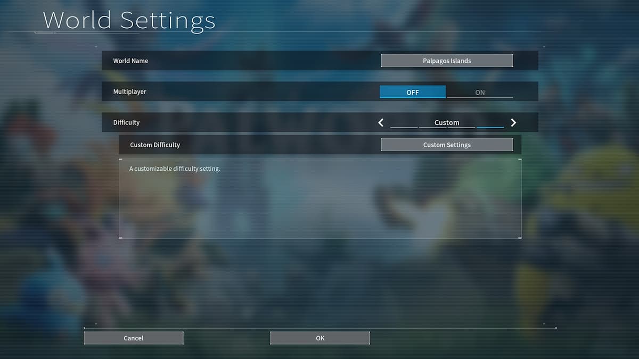Screen dimensions: 639x359
Task: Confirm world settings with OK
Action: pyautogui.click(x=319, y=338)
